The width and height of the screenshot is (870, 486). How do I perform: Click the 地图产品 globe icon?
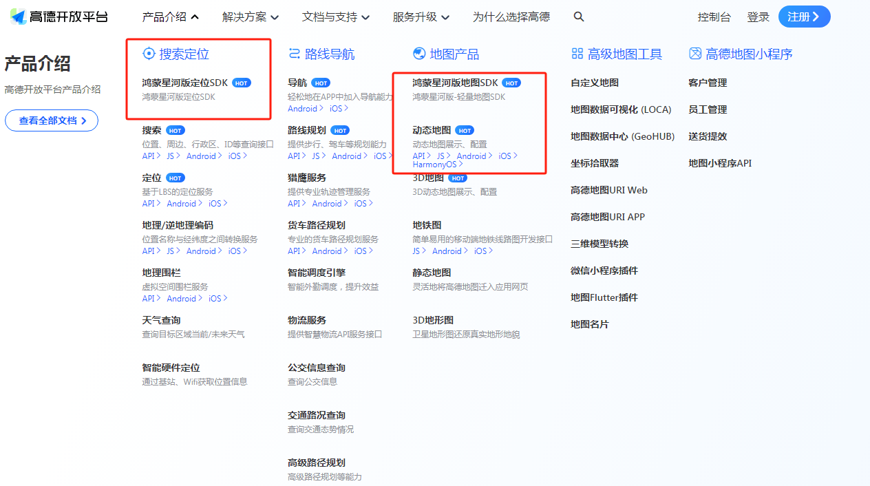tap(419, 54)
